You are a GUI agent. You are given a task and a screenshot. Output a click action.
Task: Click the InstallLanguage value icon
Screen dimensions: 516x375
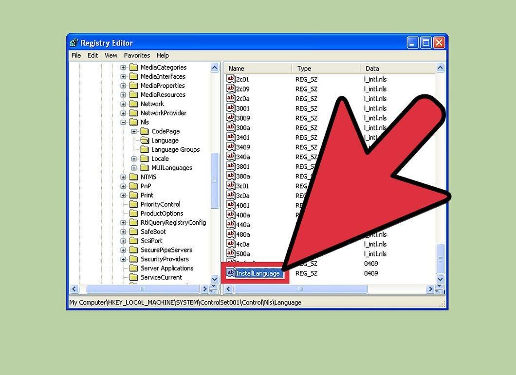click(231, 273)
